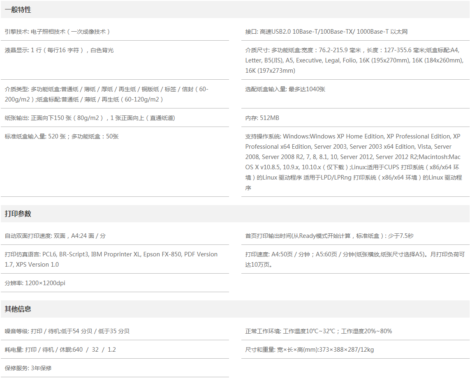Select the 介质尺寸 specification text
The image size is (470, 378).
(x=354, y=60)
